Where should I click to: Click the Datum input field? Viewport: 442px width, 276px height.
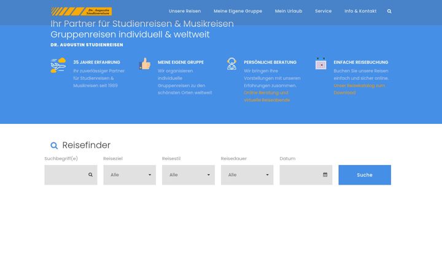(306, 175)
